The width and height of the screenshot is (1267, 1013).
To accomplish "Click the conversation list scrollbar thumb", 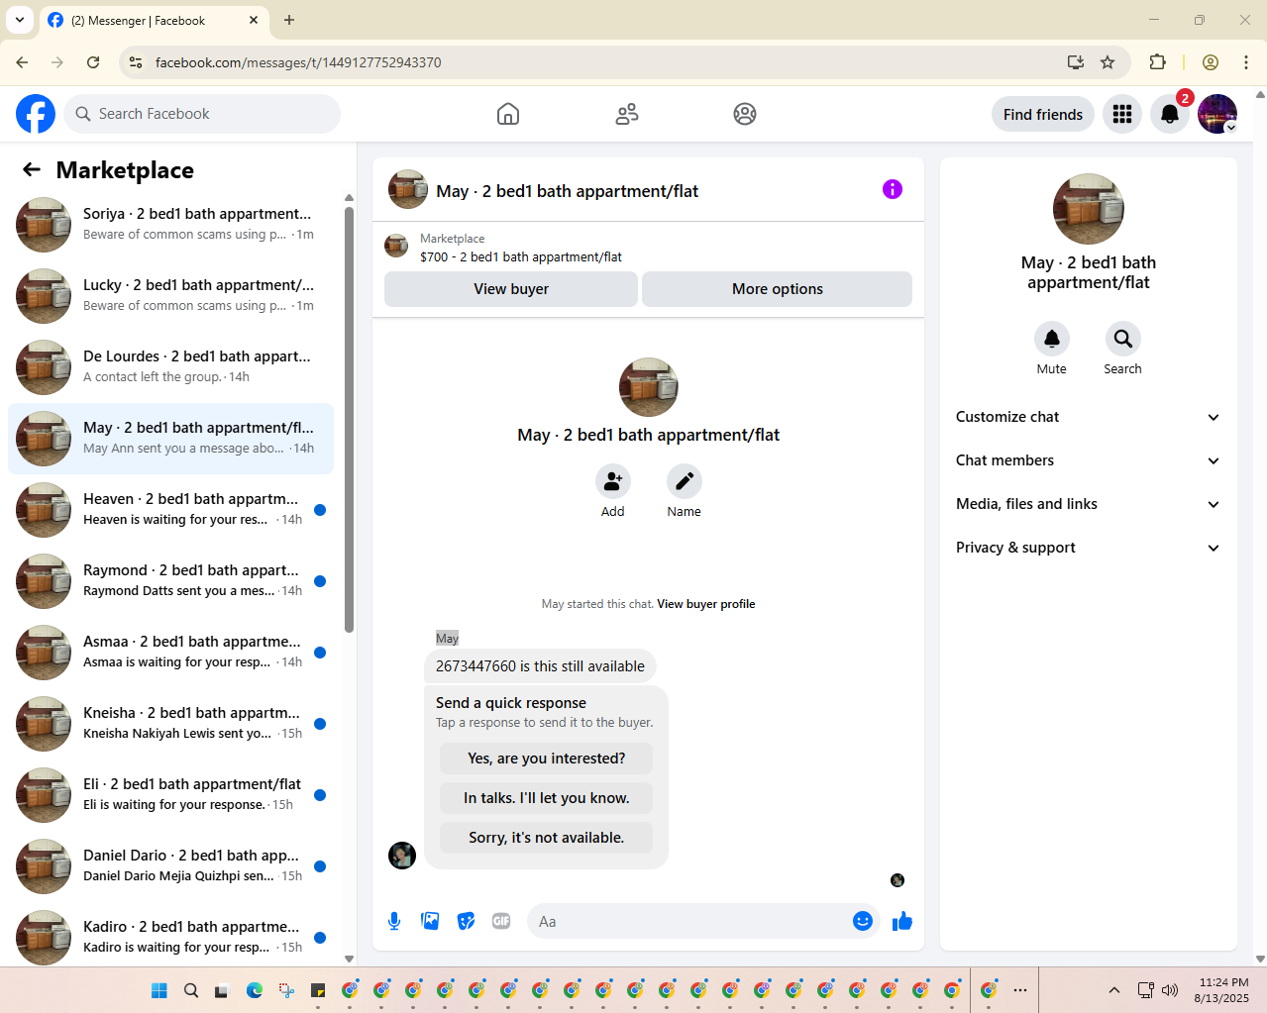I will (349, 419).
